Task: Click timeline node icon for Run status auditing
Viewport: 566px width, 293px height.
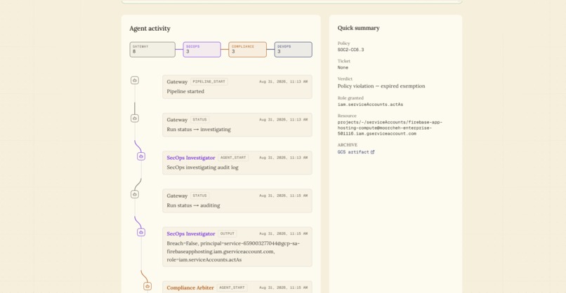Action: (135, 194)
